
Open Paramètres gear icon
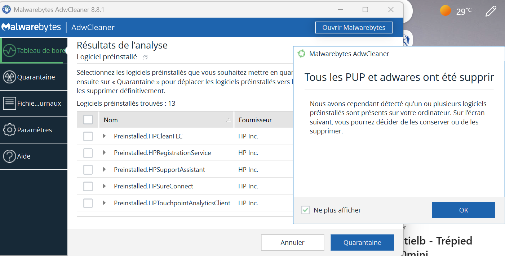(x=10, y=130)
